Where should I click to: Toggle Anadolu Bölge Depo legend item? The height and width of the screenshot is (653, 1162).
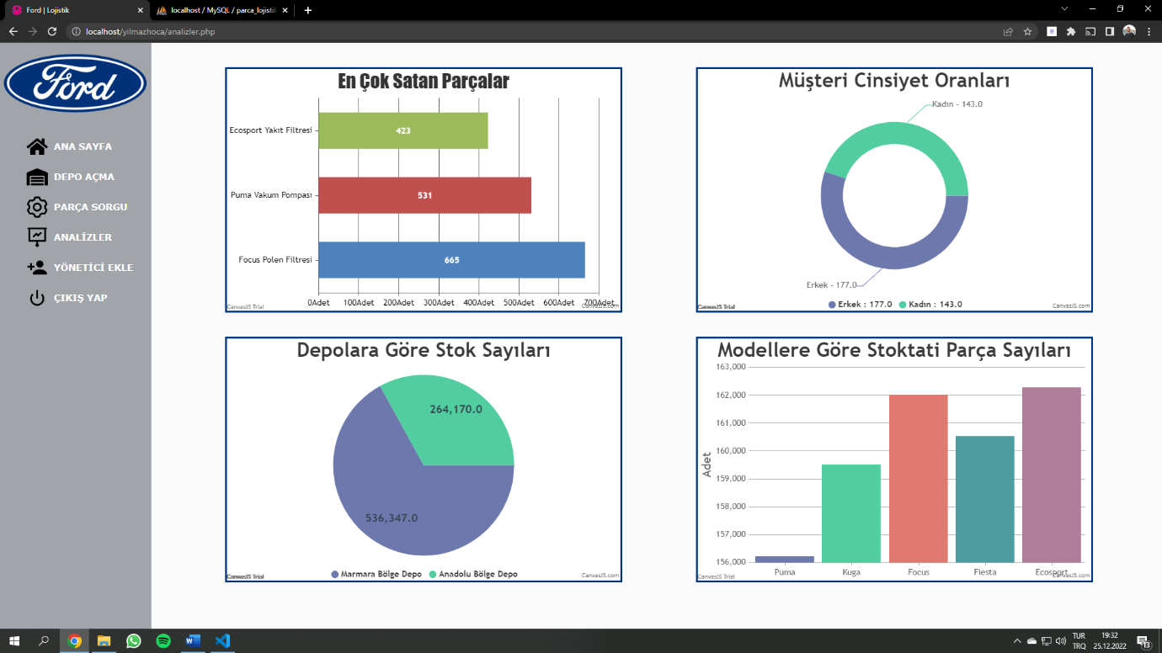(473, 574)
